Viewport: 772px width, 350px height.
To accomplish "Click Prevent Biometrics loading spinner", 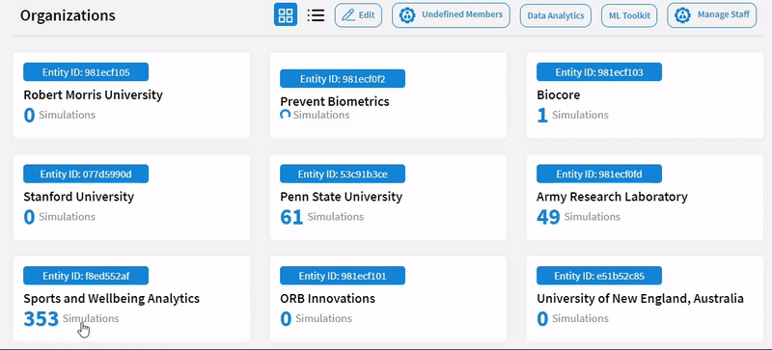I will [285, 115].
